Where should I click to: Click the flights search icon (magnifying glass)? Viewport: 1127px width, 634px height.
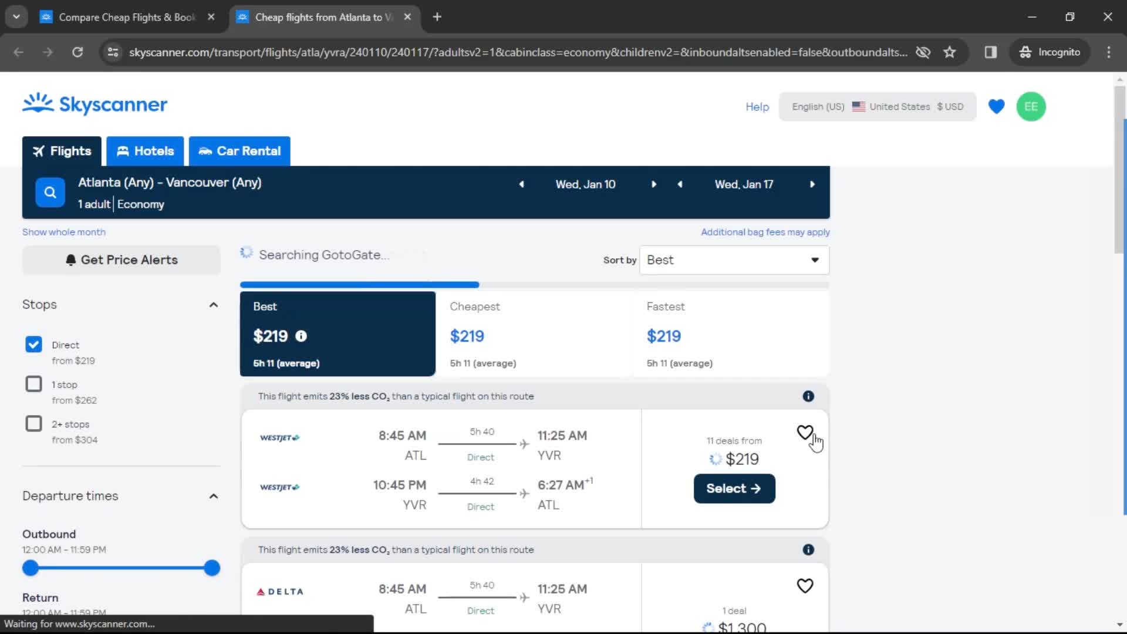(49, 191)
